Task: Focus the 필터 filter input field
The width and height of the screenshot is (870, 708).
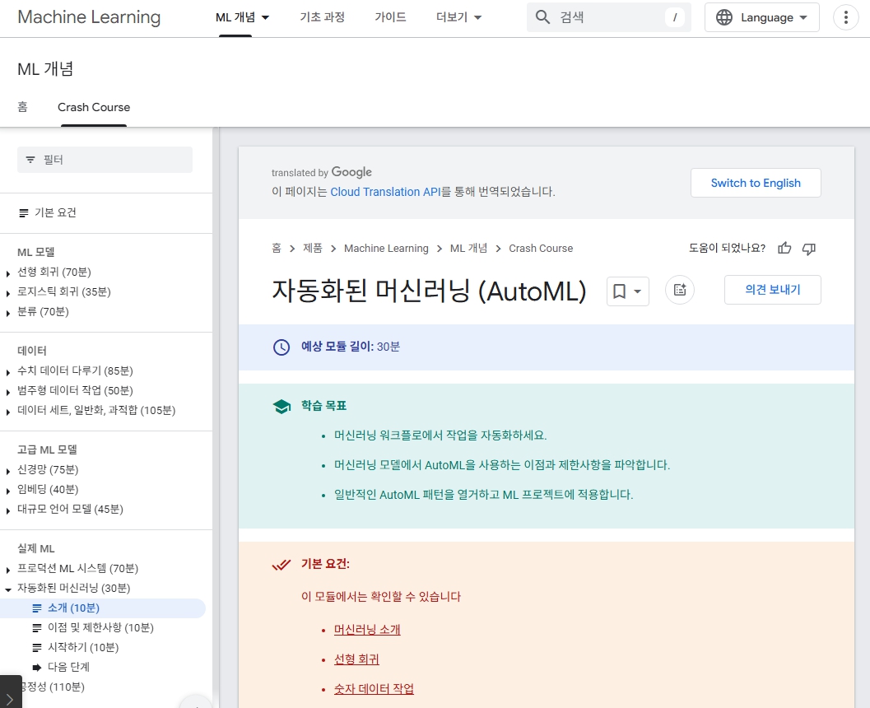Action: pos(105,160)
